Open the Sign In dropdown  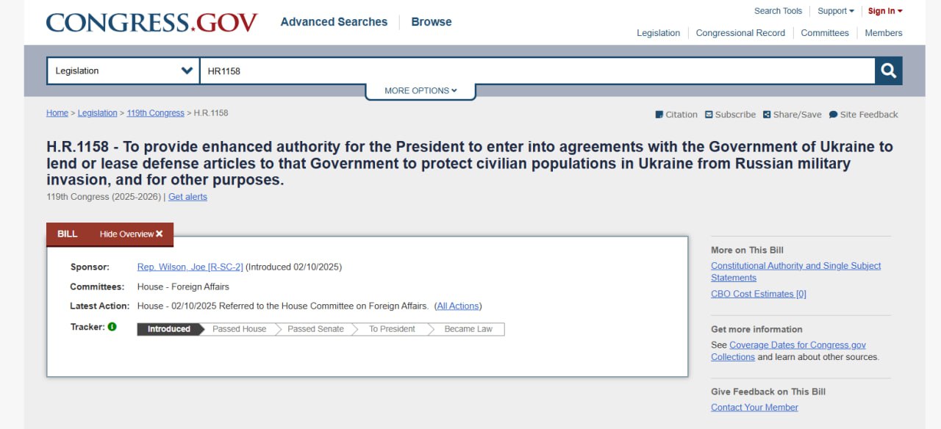coord(885,11)
